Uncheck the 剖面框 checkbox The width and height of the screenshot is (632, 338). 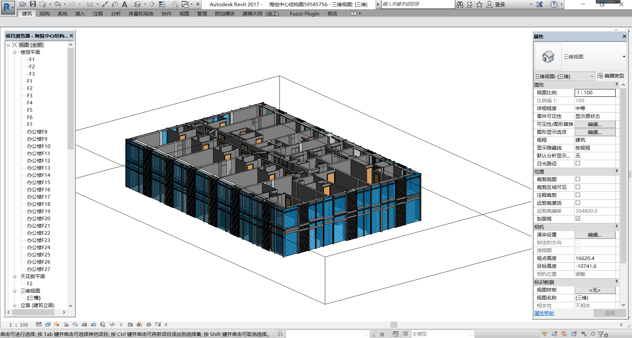click(x=578, y=219)
